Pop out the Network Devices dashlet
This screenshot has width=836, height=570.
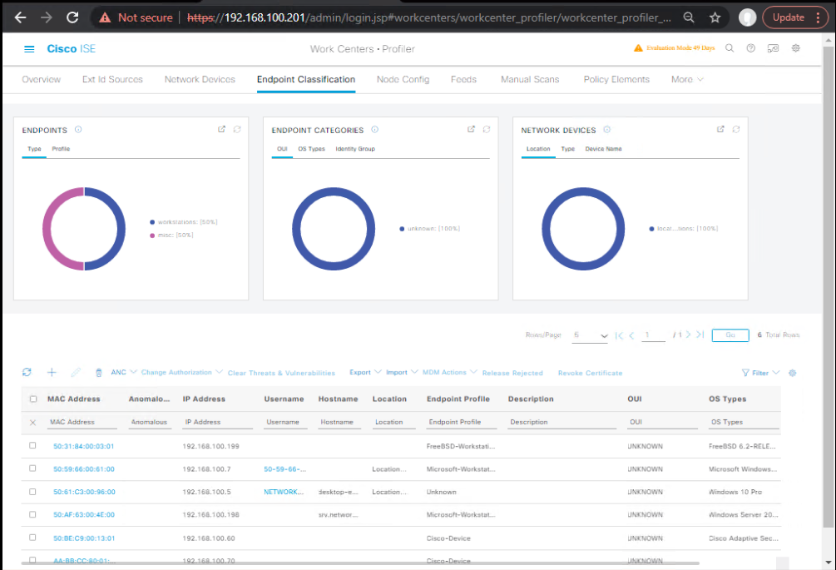pyautogui.click(x=721, y=129)
